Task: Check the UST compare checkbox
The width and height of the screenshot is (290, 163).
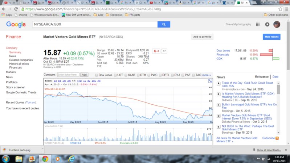Action: click(115, 75)
